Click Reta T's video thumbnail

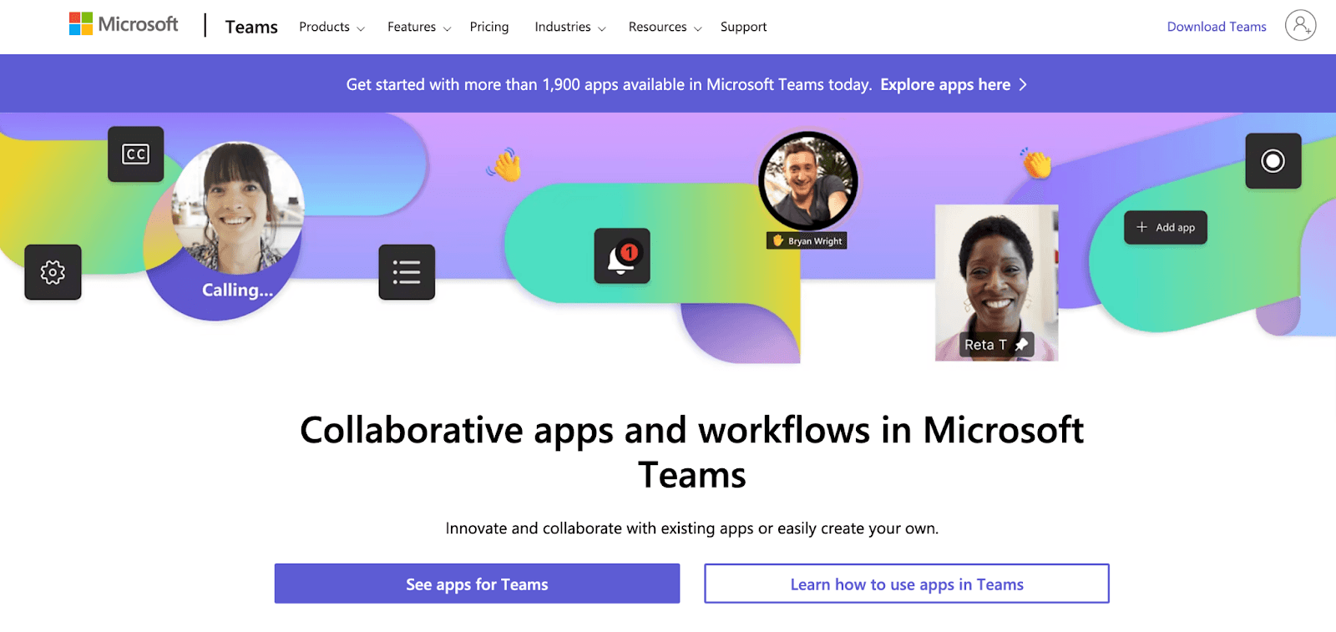pyautogui.click(x=996, y=282)
